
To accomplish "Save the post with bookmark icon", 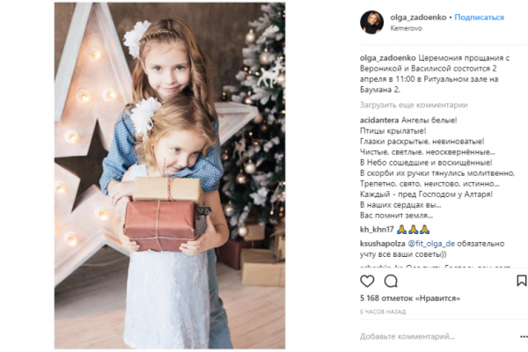I will pyautogui.click(x=522, y=281).
